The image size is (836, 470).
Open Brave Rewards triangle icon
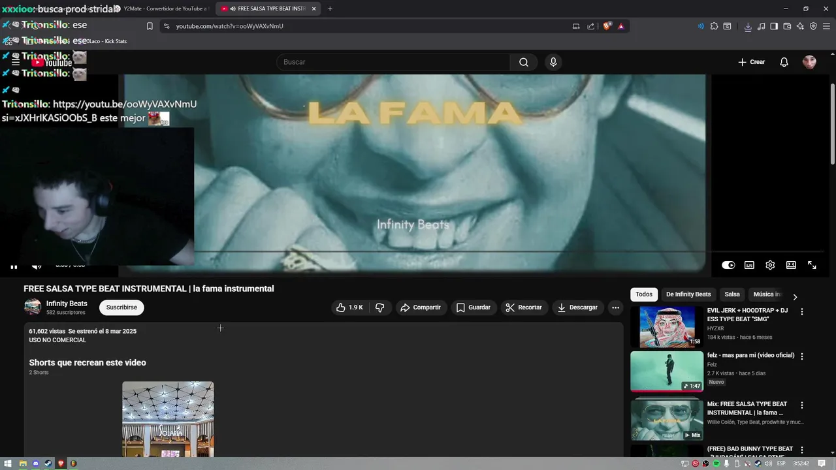coord(620,26)
